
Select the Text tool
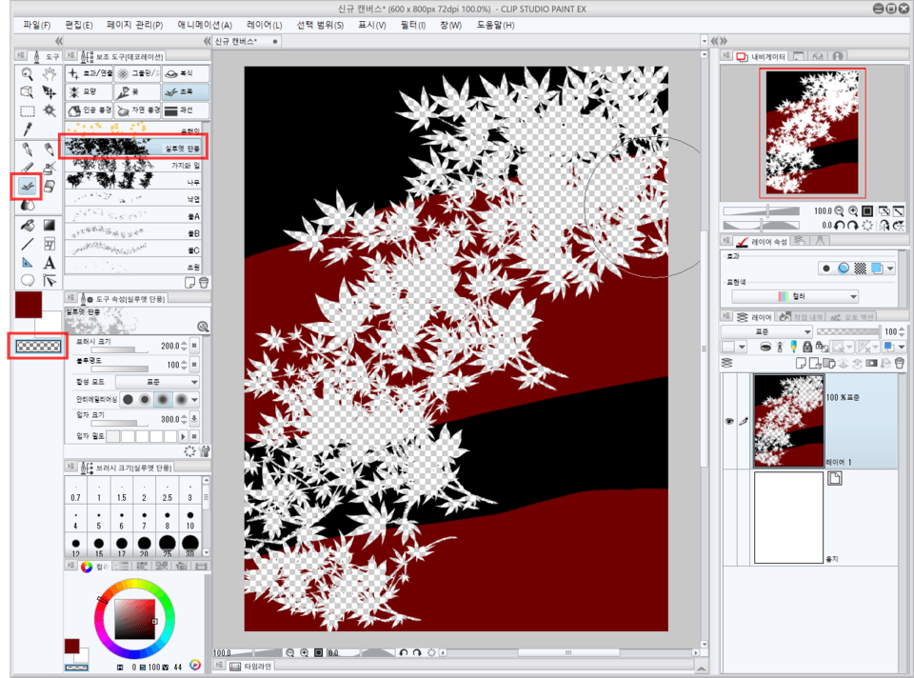coord(50,262)
